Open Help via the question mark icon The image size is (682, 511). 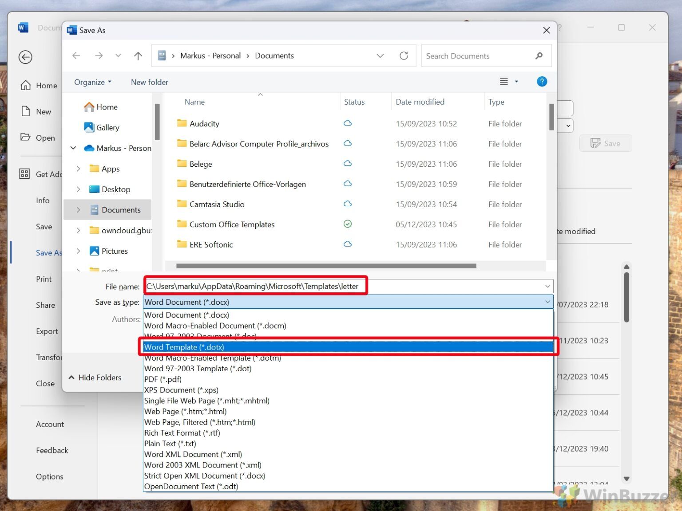pos(542,81)
